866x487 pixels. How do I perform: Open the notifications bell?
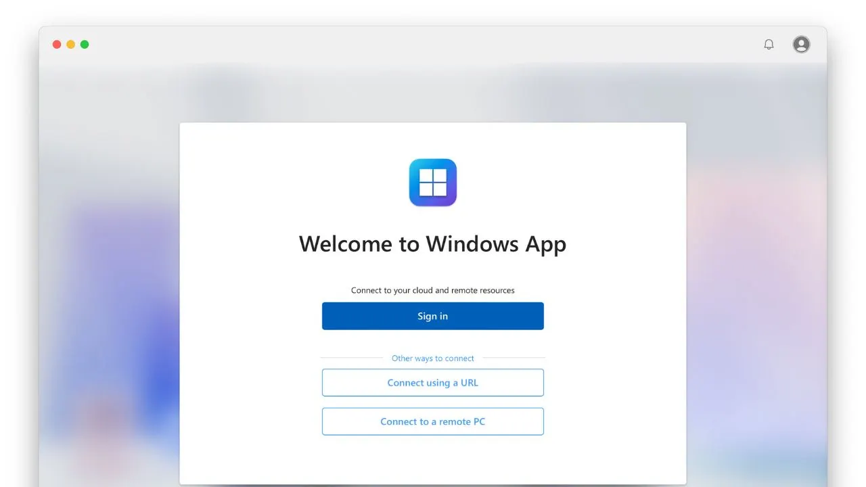click(x=769, y=45)
